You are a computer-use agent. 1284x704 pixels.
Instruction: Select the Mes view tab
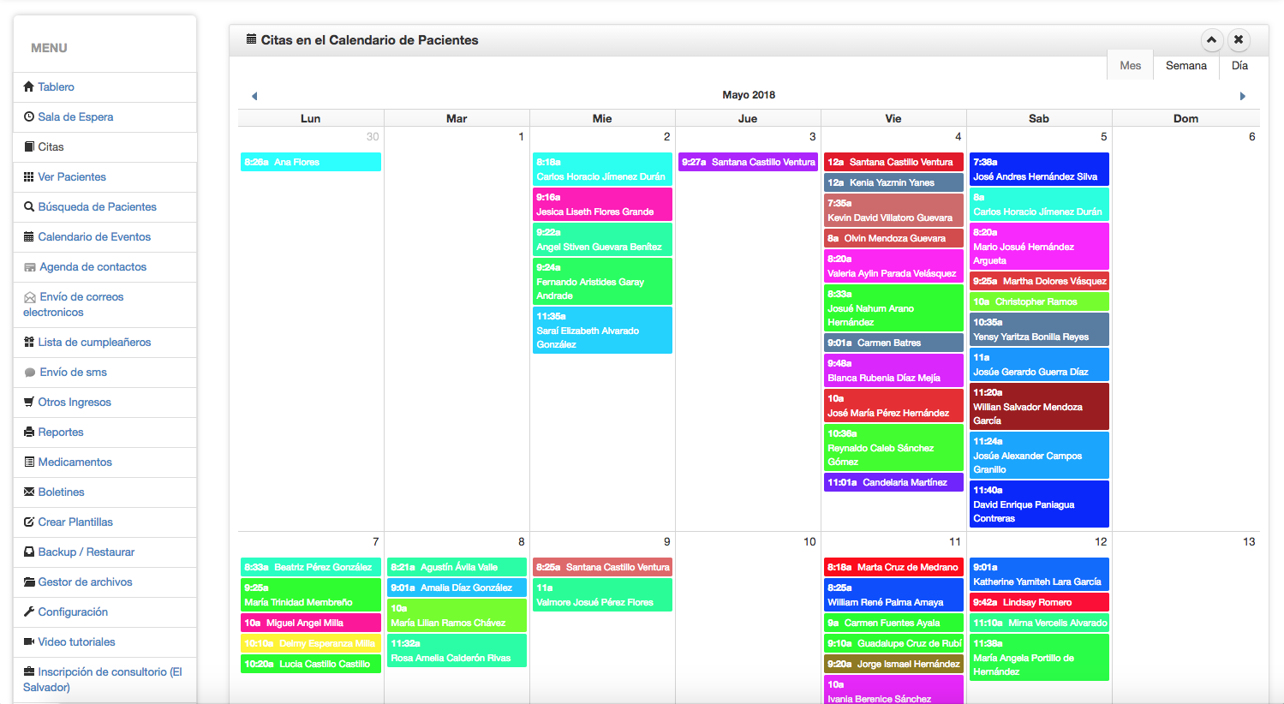1130,66
